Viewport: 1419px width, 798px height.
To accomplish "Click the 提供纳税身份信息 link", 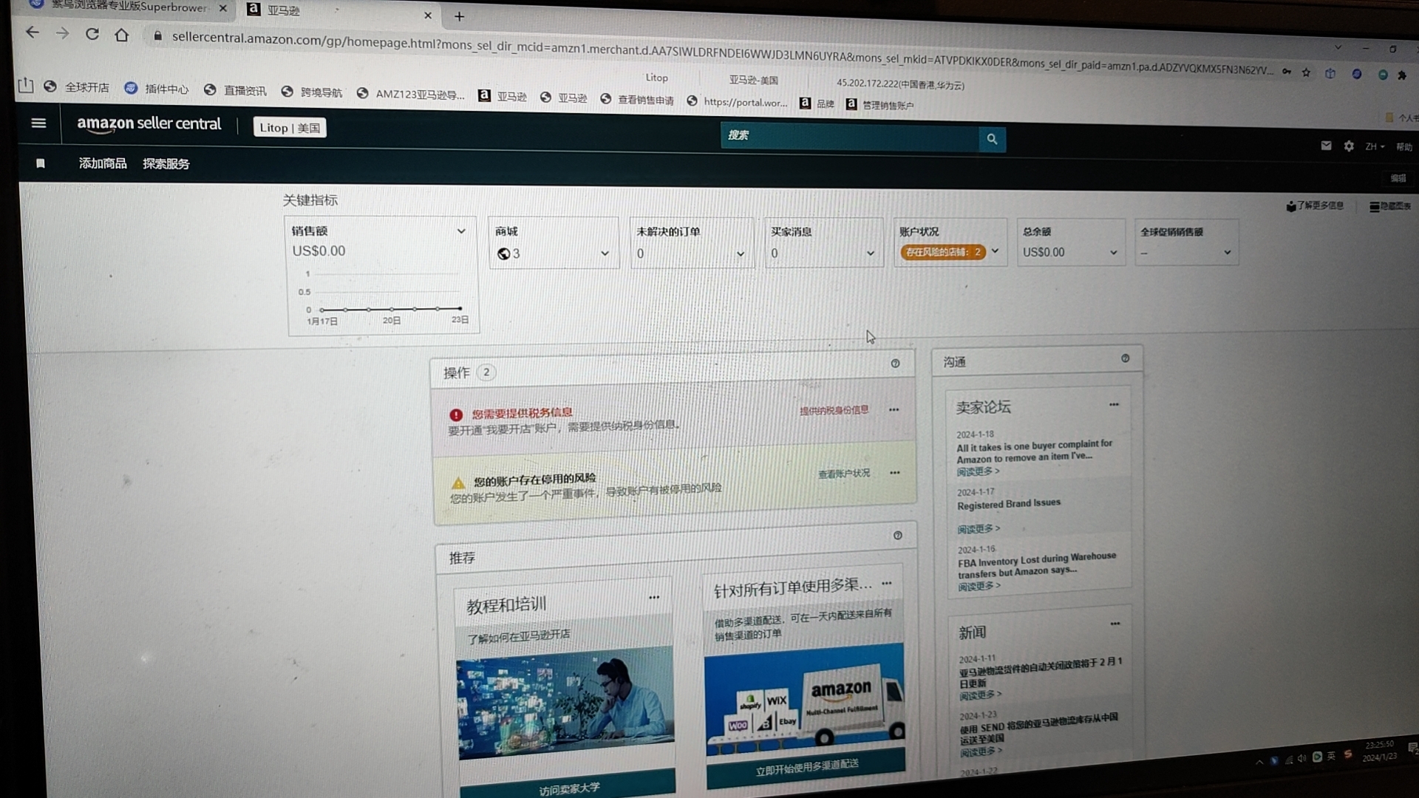I will [x=834, y=410].
